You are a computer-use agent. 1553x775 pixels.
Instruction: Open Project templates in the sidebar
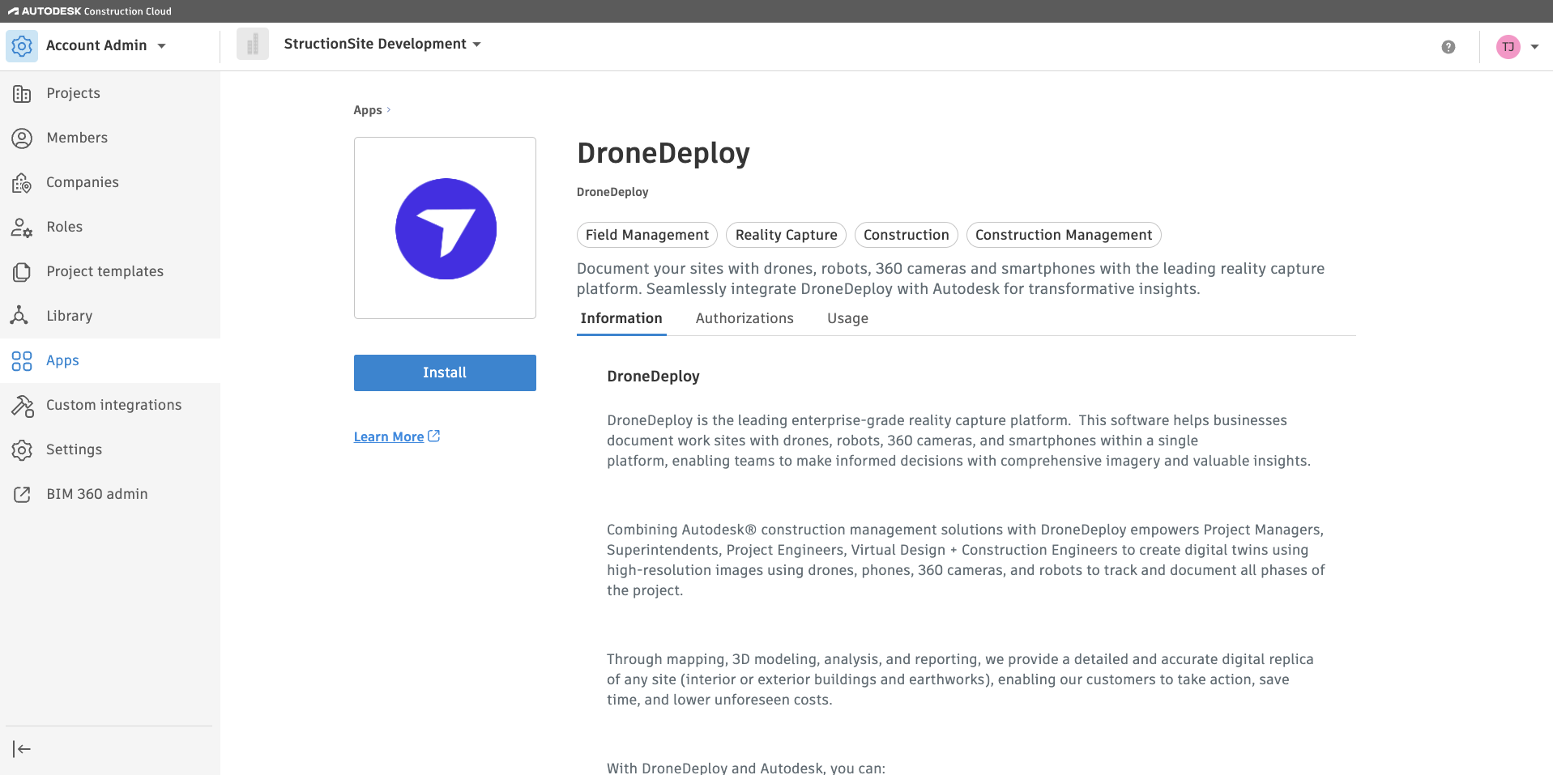[110, 272]
